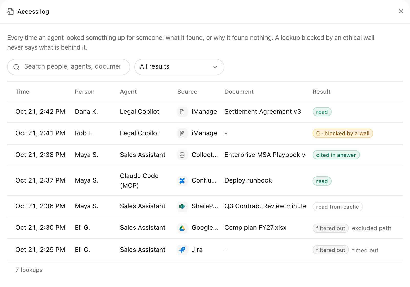Close the Access log dialog

click(401, 11)
